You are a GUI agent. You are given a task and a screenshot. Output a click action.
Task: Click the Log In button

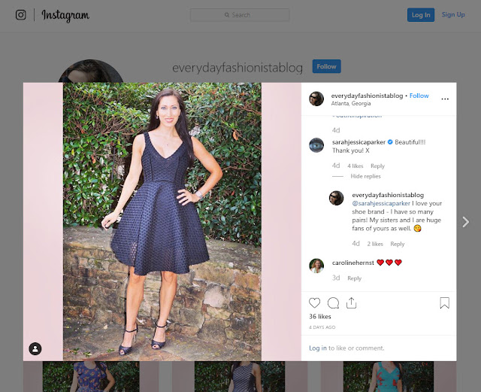421,15
